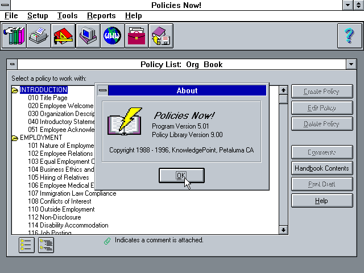Viewport: 364px width, 273px height.
Task: Click the green paperclip comment icon
Action: [107, 241]
